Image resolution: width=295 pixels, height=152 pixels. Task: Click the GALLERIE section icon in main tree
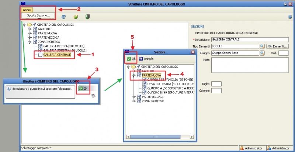click(x=35, y=29)
